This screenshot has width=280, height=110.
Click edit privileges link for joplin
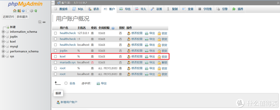coord(137,51)
